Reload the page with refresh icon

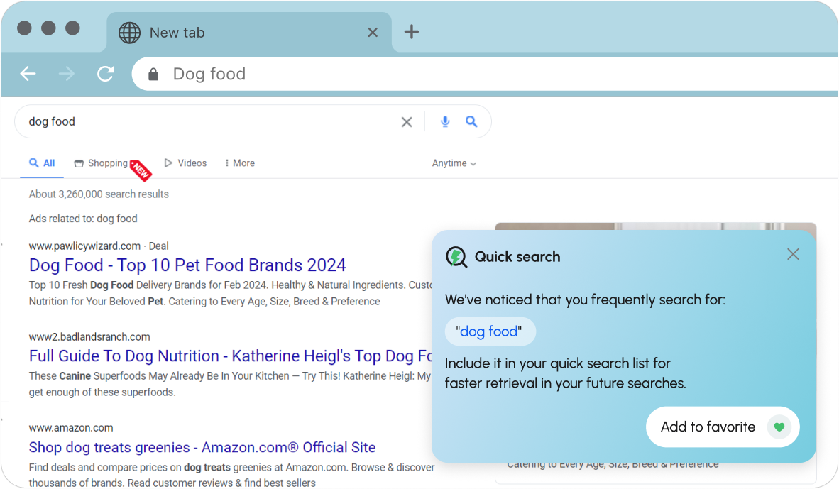[106, 73]
